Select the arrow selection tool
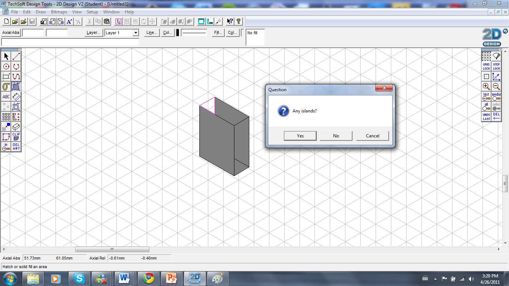 pyautogui.click(x=6, y=56)
